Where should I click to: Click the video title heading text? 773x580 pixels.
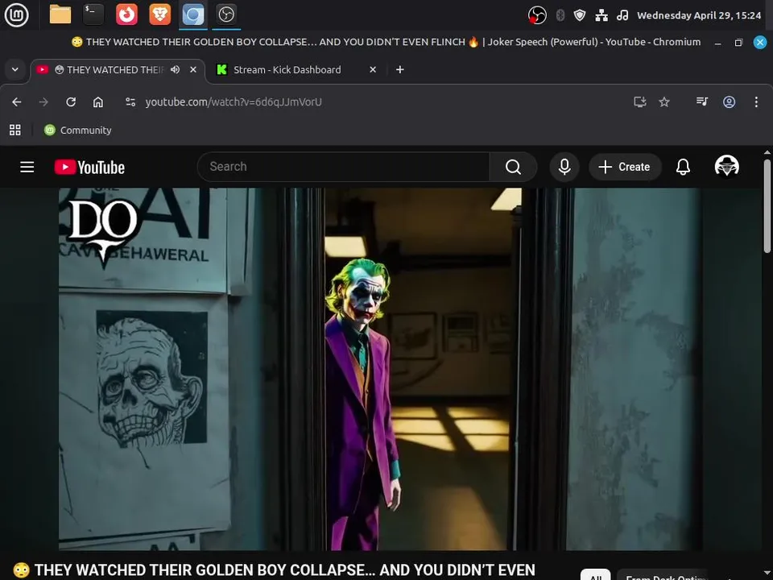(x=274, y=570)
